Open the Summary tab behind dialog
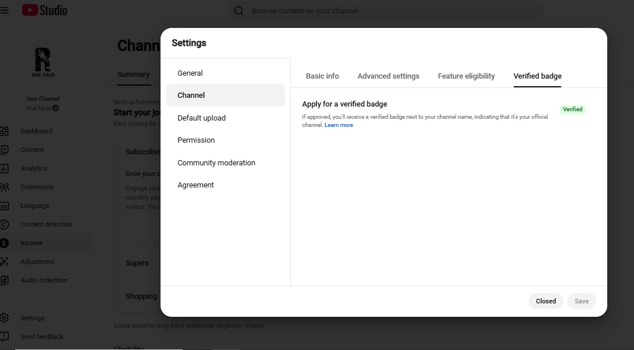The width and height of the screenshot is (634, 350). pos(133,75)
